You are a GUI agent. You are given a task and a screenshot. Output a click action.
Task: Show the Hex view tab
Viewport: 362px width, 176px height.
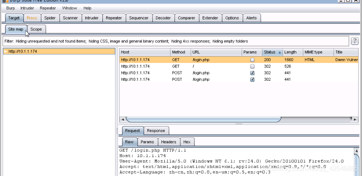(187, 142)
